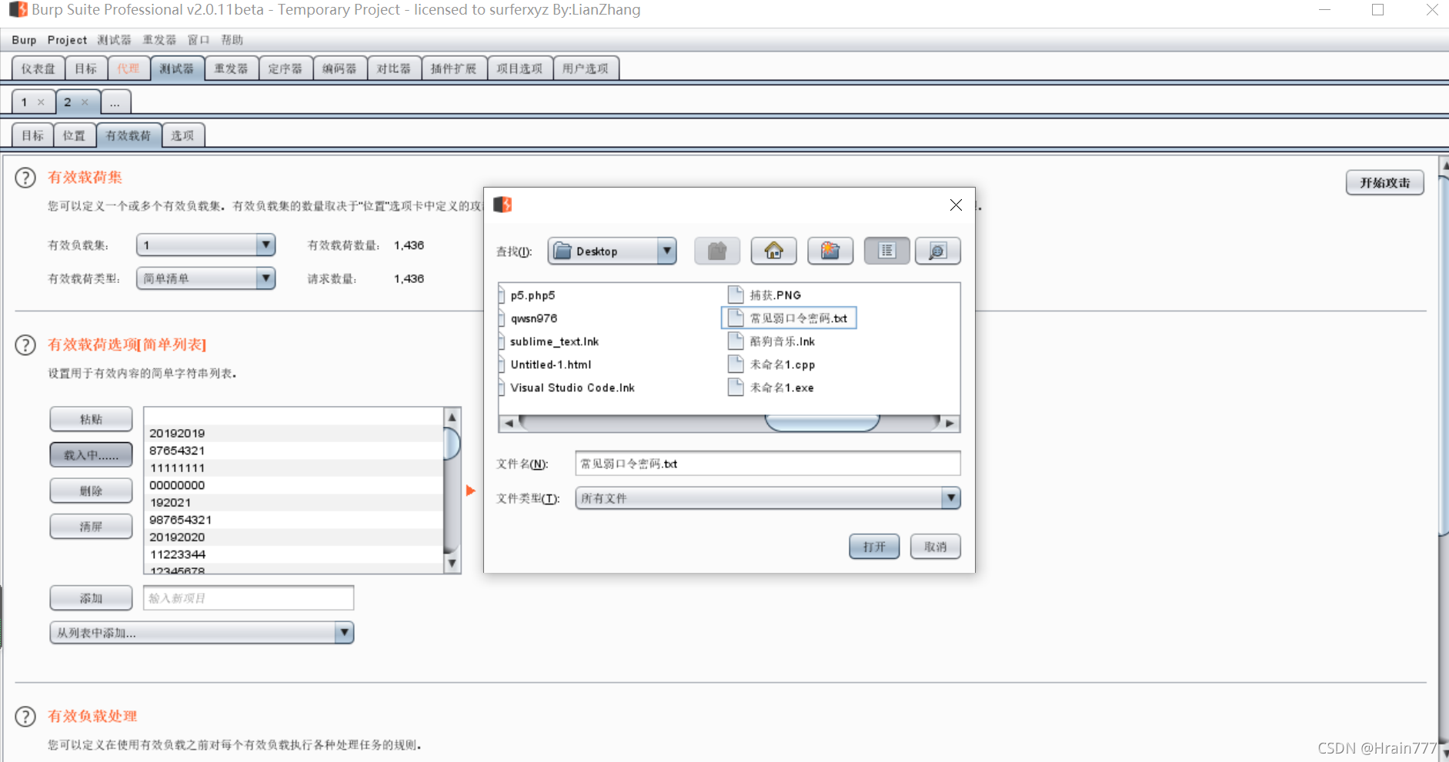Image resolution: width=1449 pixels, height=762 pixels.
Task: Create new folder icon in file dialog
Action: coord(830,251)
